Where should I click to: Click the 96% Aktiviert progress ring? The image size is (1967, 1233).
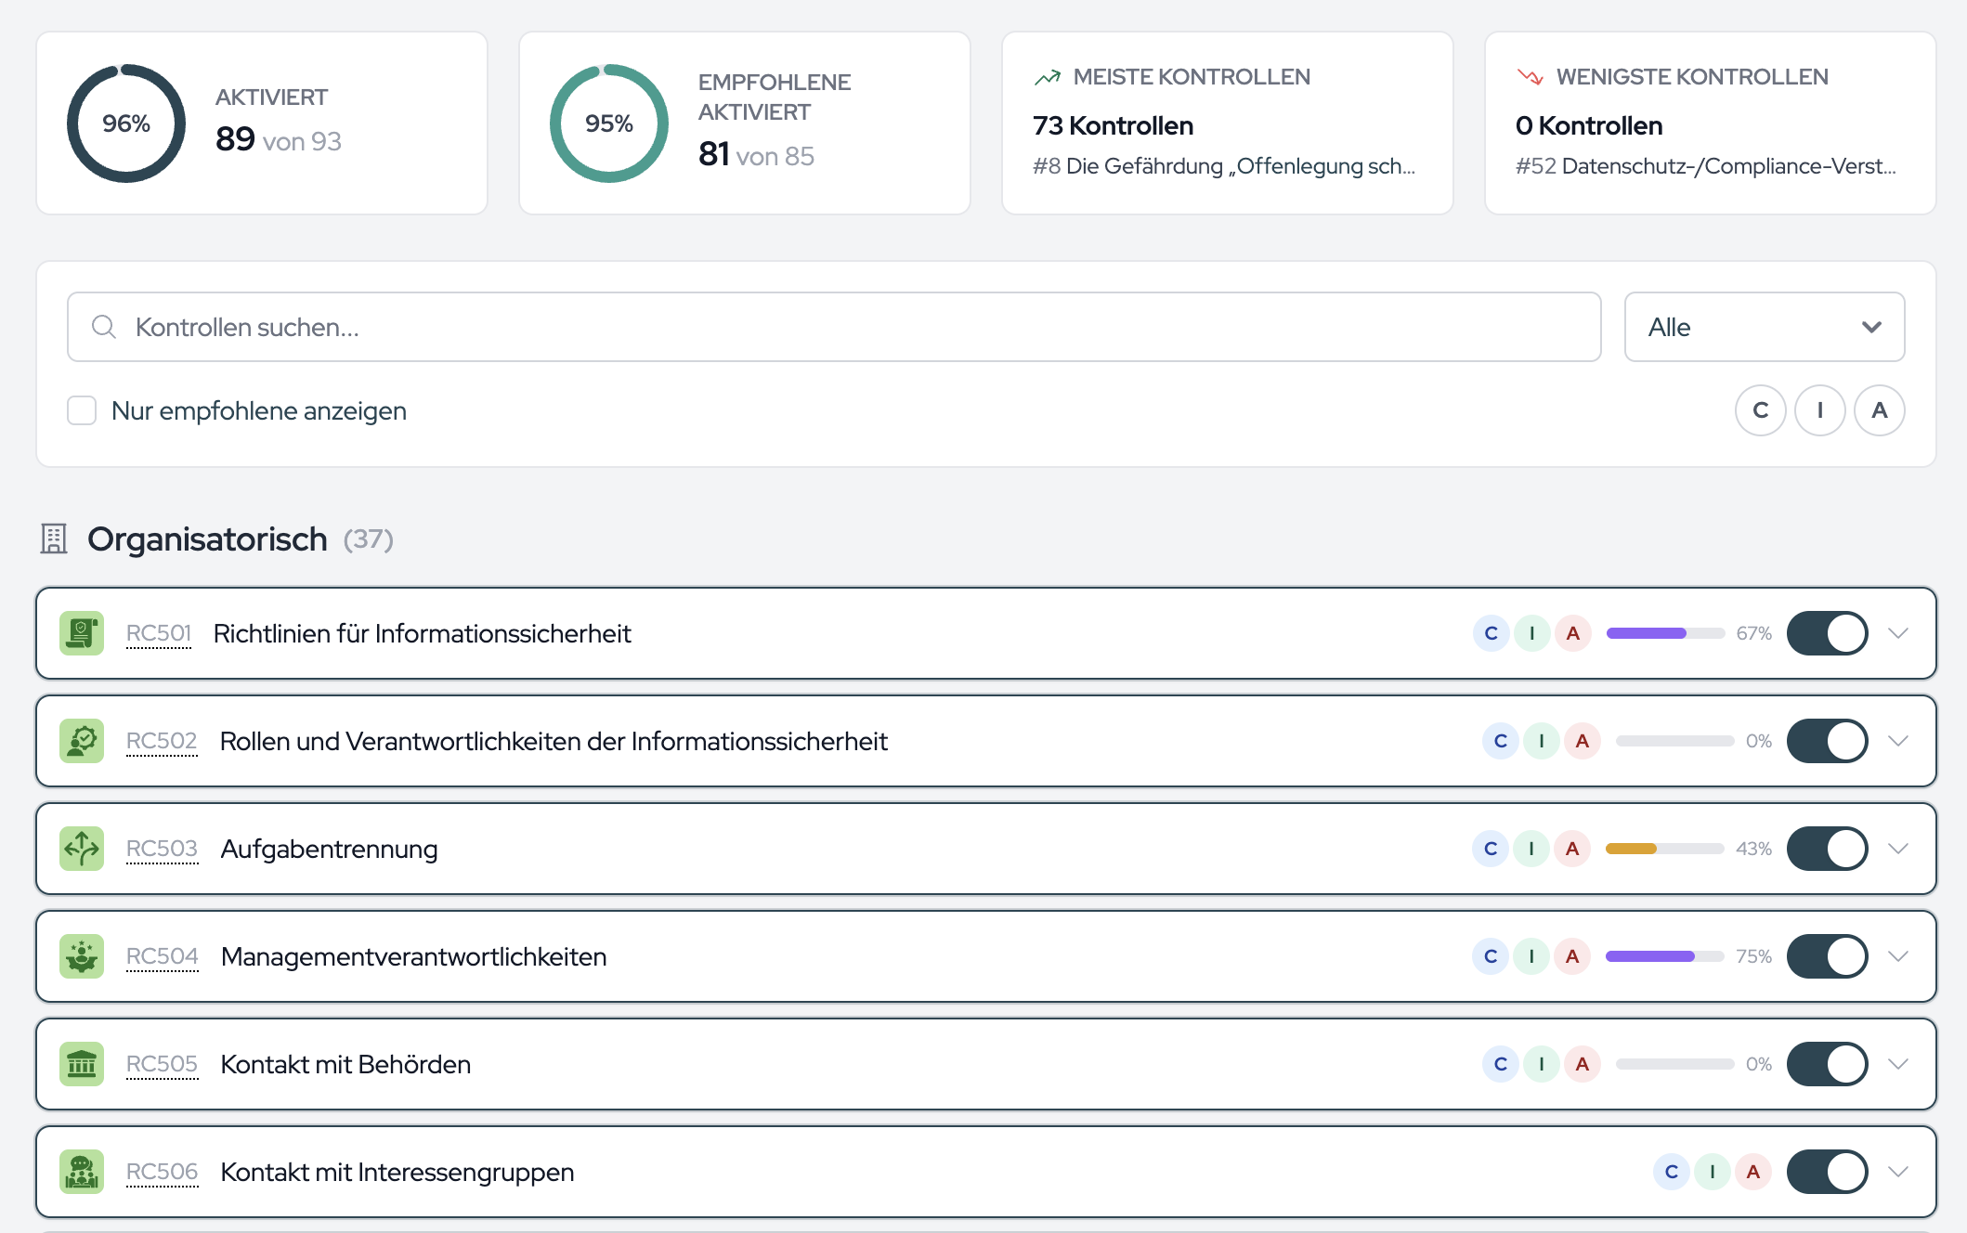point(126,123)
